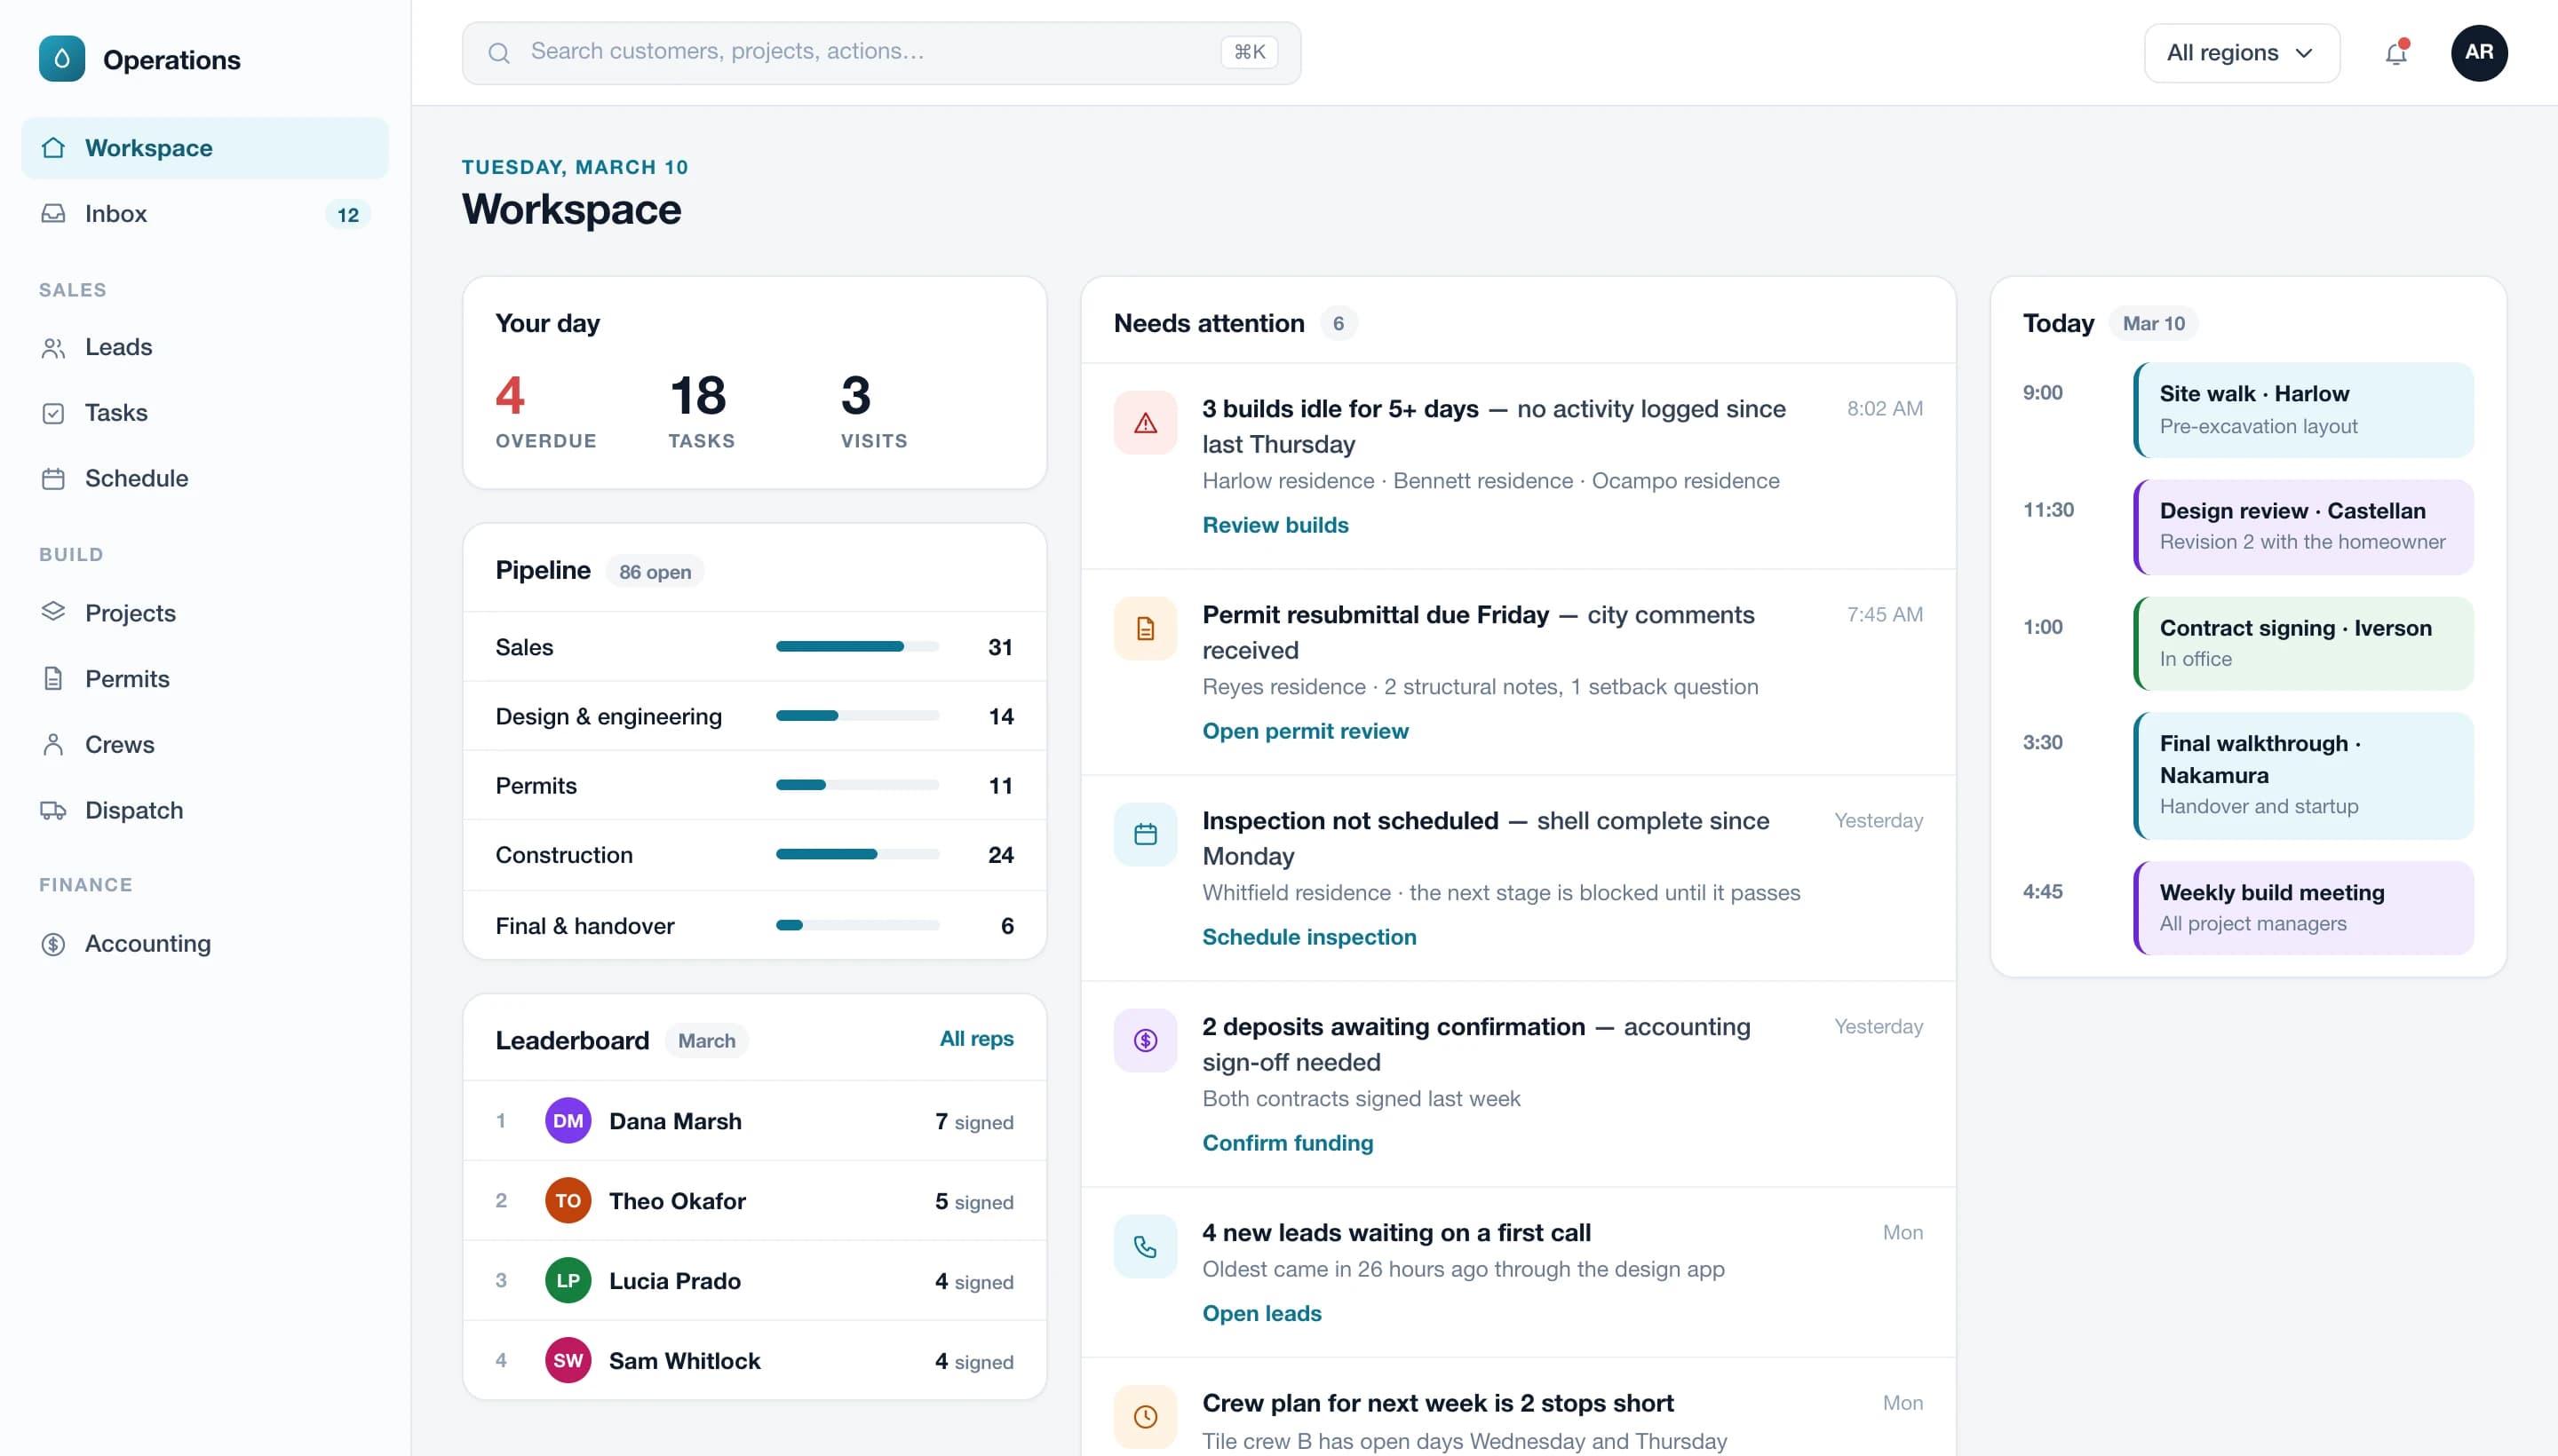Open Projects from the sidebar
This screenshot has height=1456, width=2558.
(205, 613)
